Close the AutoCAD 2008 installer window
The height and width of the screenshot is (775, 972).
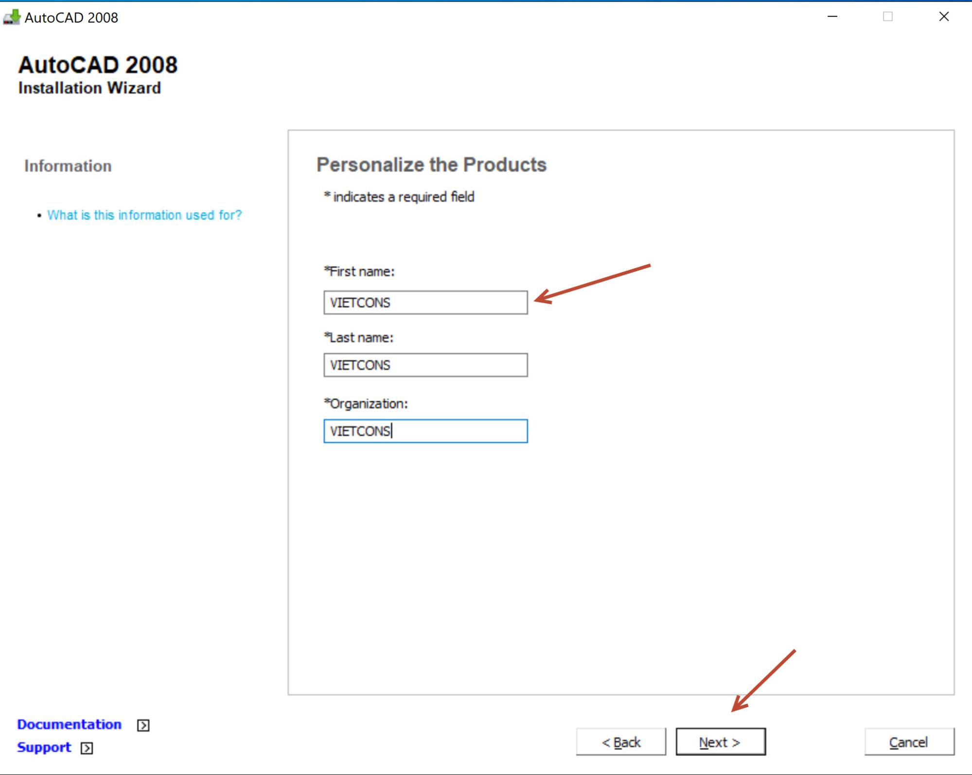(944, 17)
